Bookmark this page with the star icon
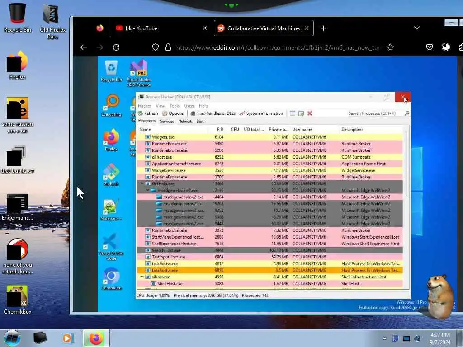463x347 pixels. (390, 47)
